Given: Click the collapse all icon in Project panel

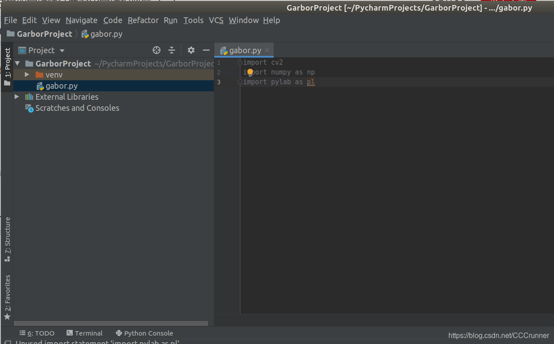Looking at the screenshot, I should coord(172,50).
